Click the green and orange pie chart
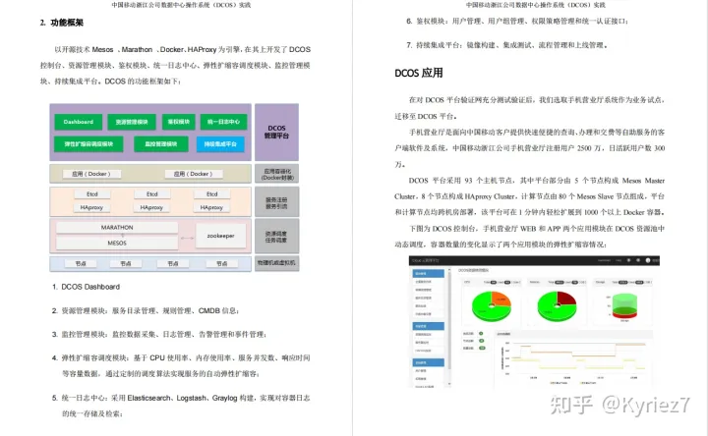708x436 pixels. (x=492, y=305)
